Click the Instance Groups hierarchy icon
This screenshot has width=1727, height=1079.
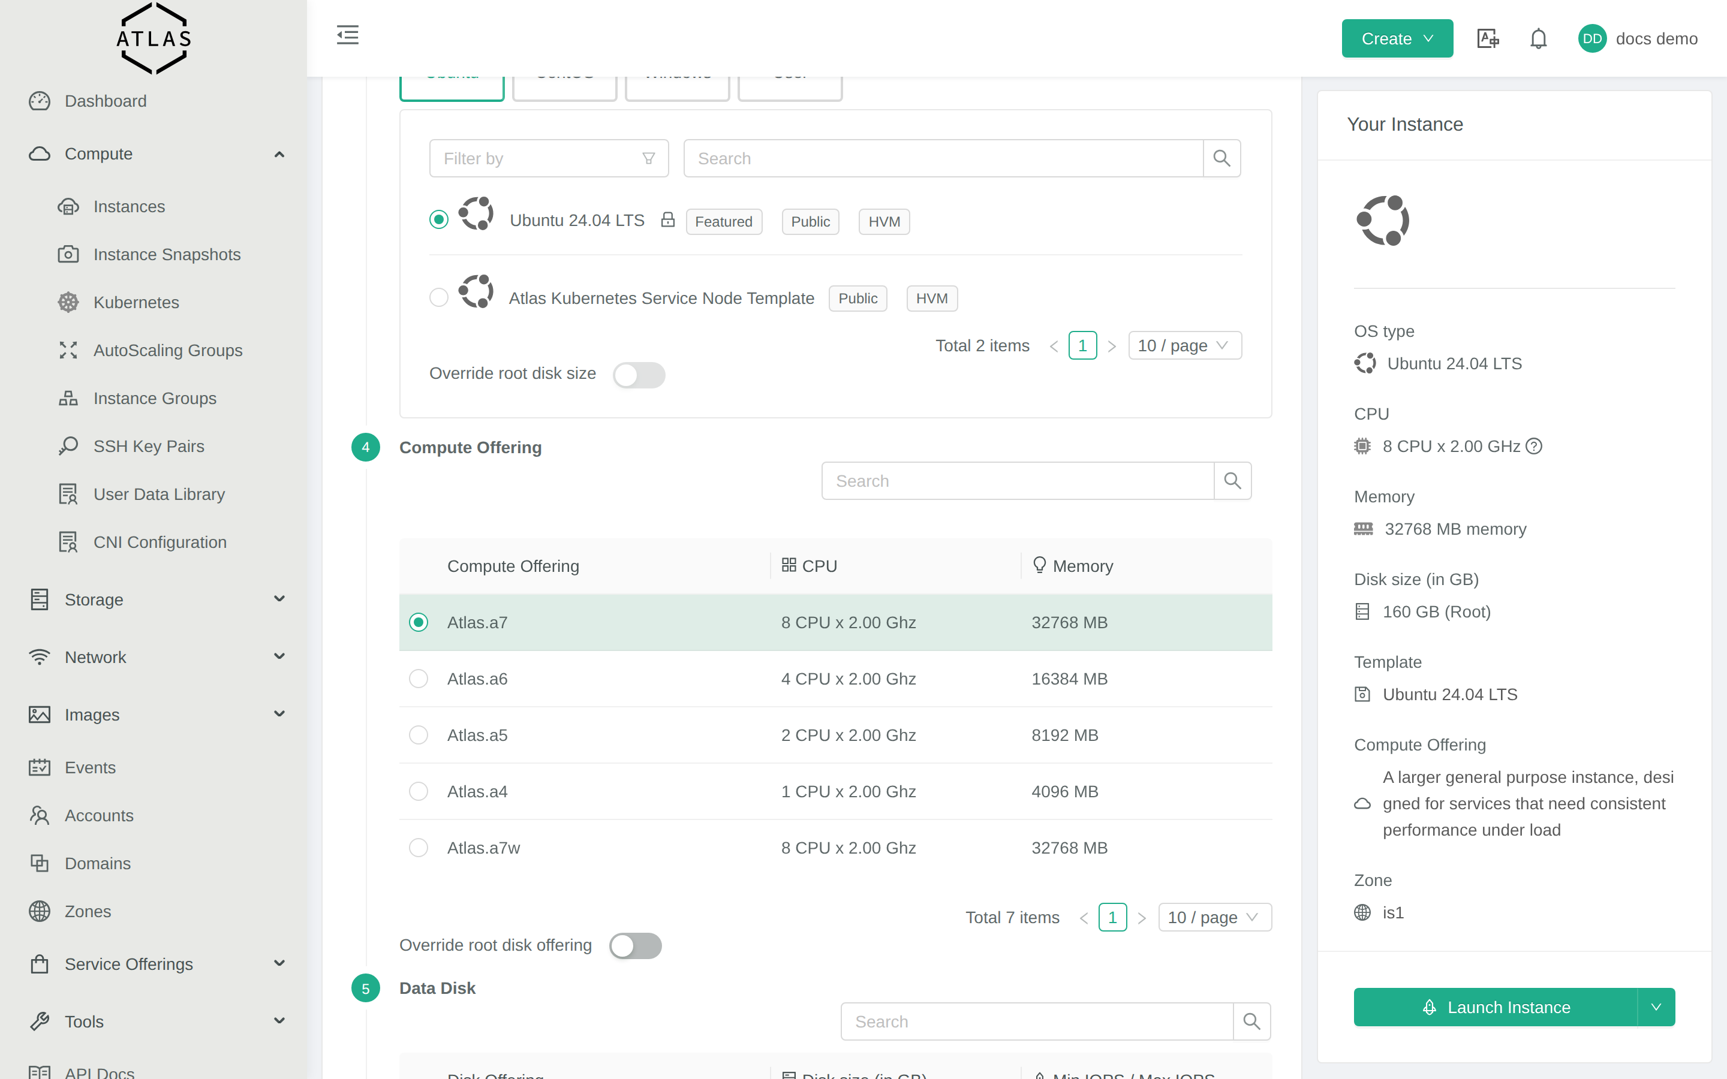(x=68, y=398)
